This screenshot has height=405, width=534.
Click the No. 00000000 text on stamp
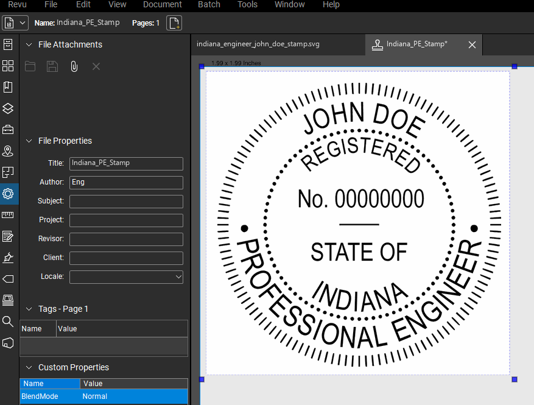[x=361, y=199]
